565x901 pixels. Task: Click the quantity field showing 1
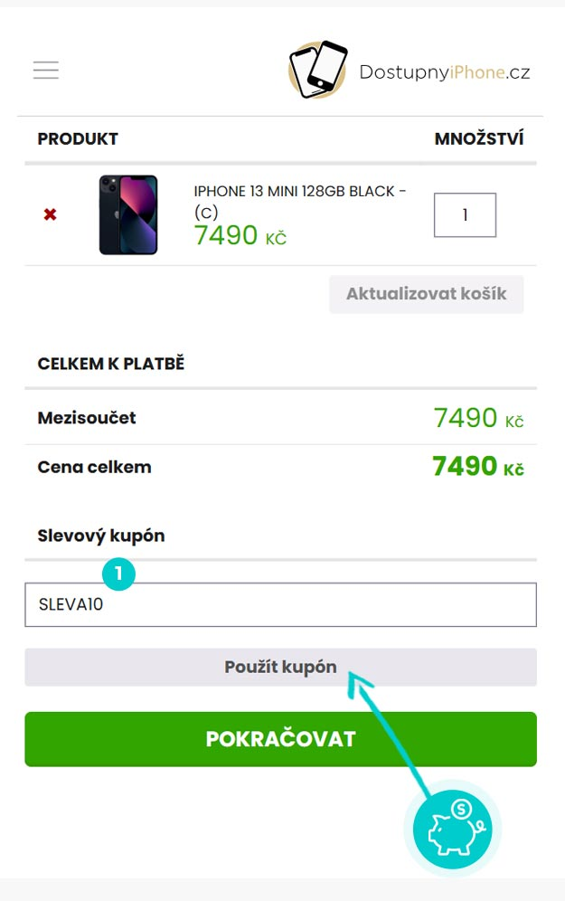pos(465,215)
